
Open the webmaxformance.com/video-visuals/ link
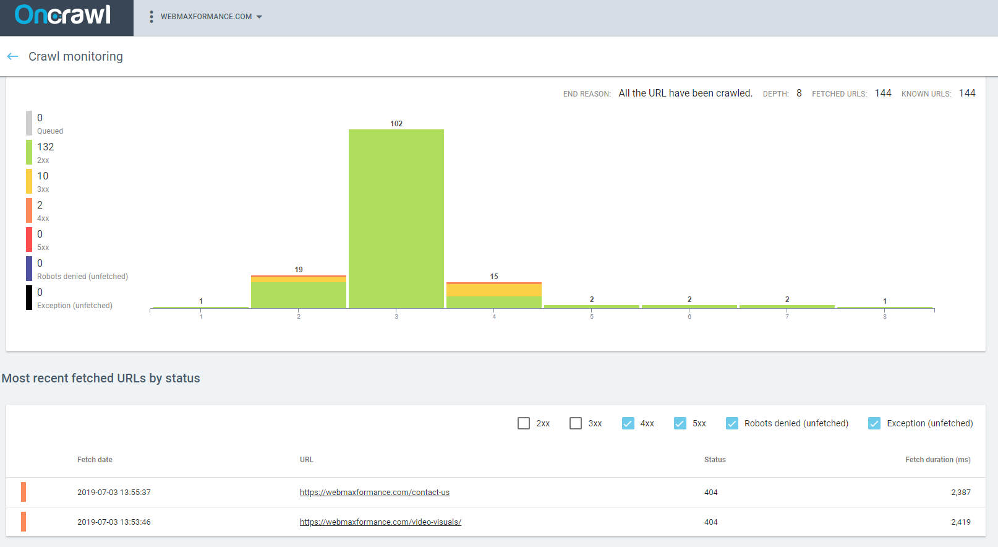tap(380, 522)
